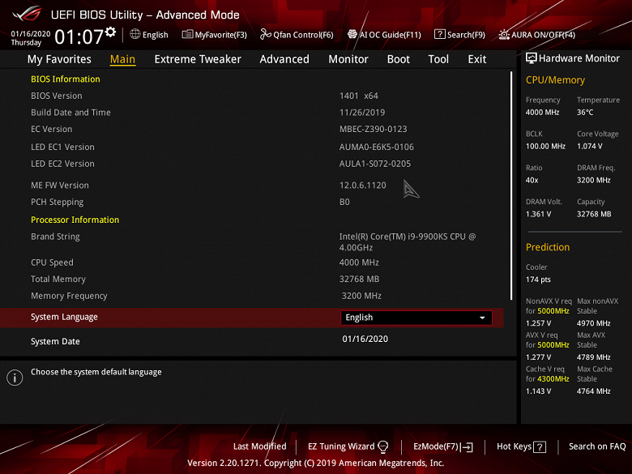632x474 pixels.
Task: Click the EzMode exit arrow icon
Action: (468, 446)
